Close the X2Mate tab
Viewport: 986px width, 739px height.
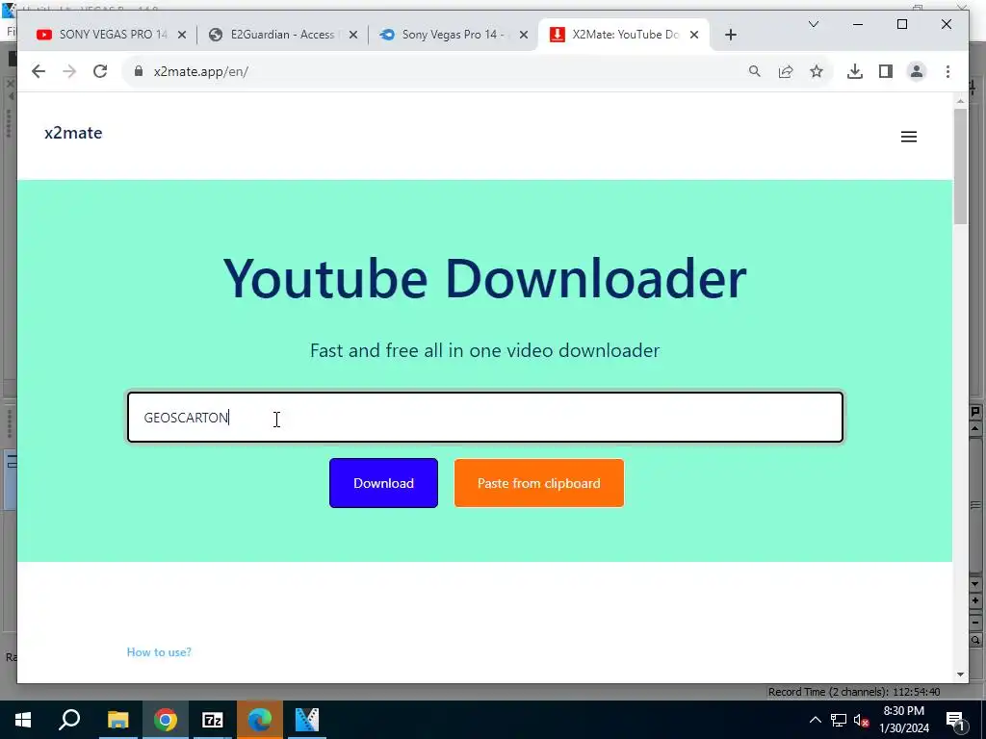pos(694,35)
